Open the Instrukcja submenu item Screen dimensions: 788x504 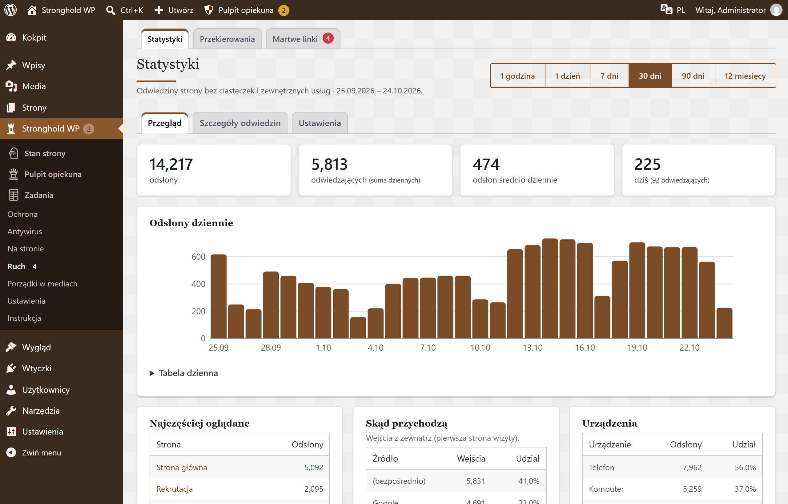[x=24, y=318]
